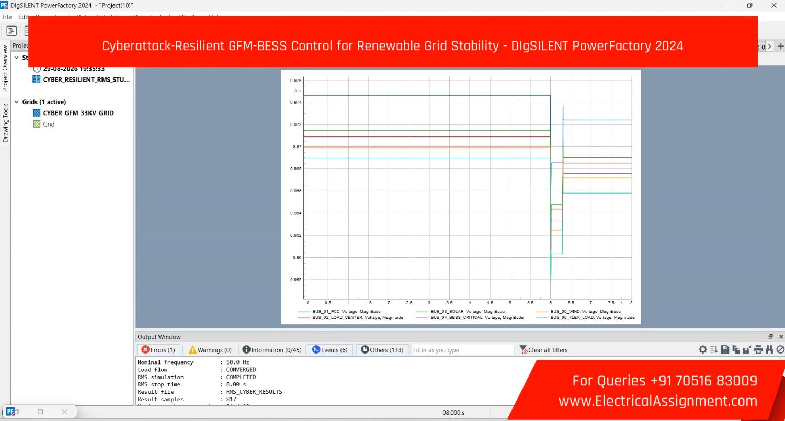The image size is (785, 421).
Task: Close the floating mini window at bottom-left
Action: pos(64,412)
